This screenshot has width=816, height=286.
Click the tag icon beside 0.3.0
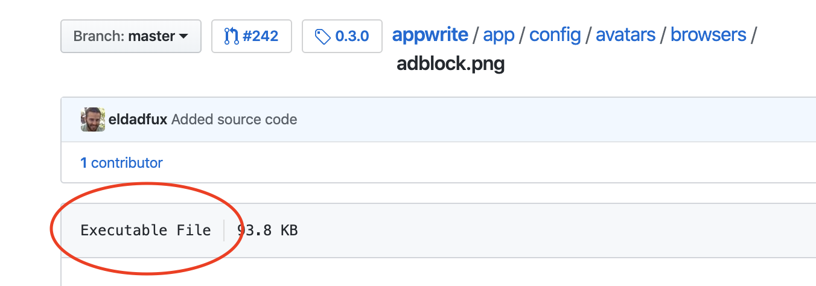pos(323,36)
